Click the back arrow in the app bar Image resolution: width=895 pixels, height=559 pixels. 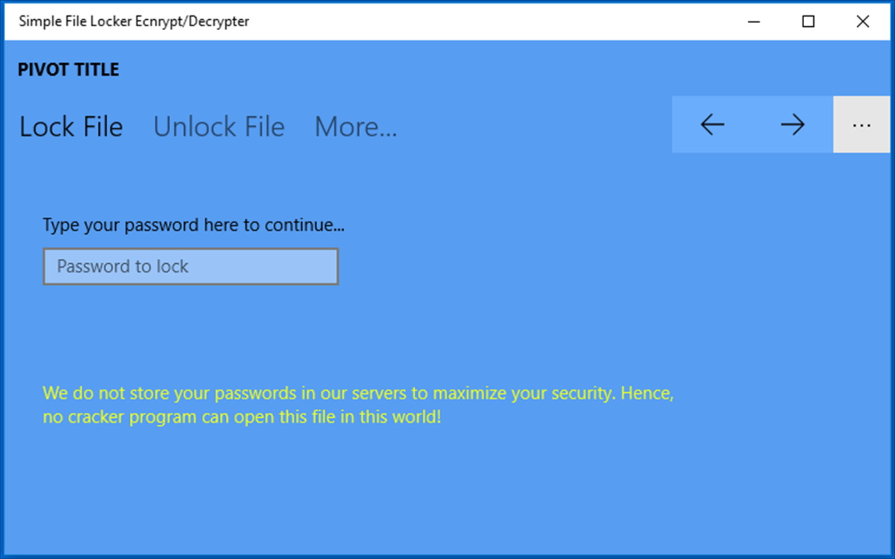tap(712, 125)
